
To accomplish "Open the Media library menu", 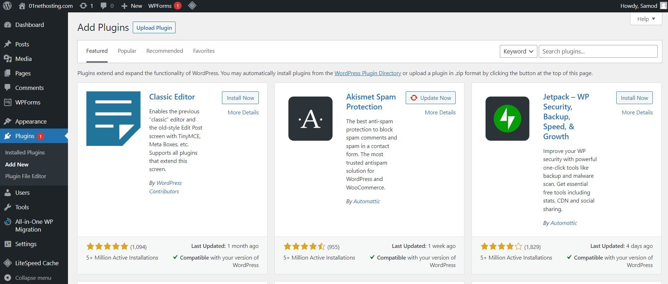I will coord(34,59).
